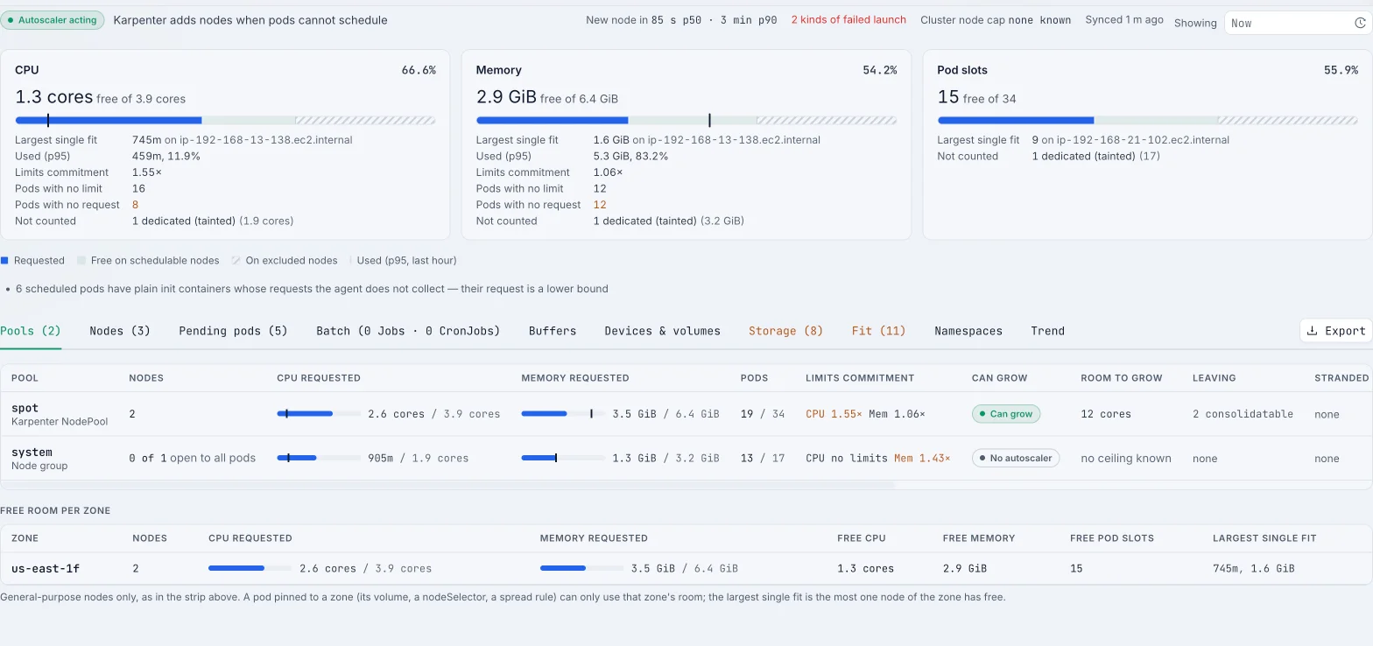The image size is (1373, 646).
Task: Click the CPU card 66.6% value
Action: [x=419, y=70]
